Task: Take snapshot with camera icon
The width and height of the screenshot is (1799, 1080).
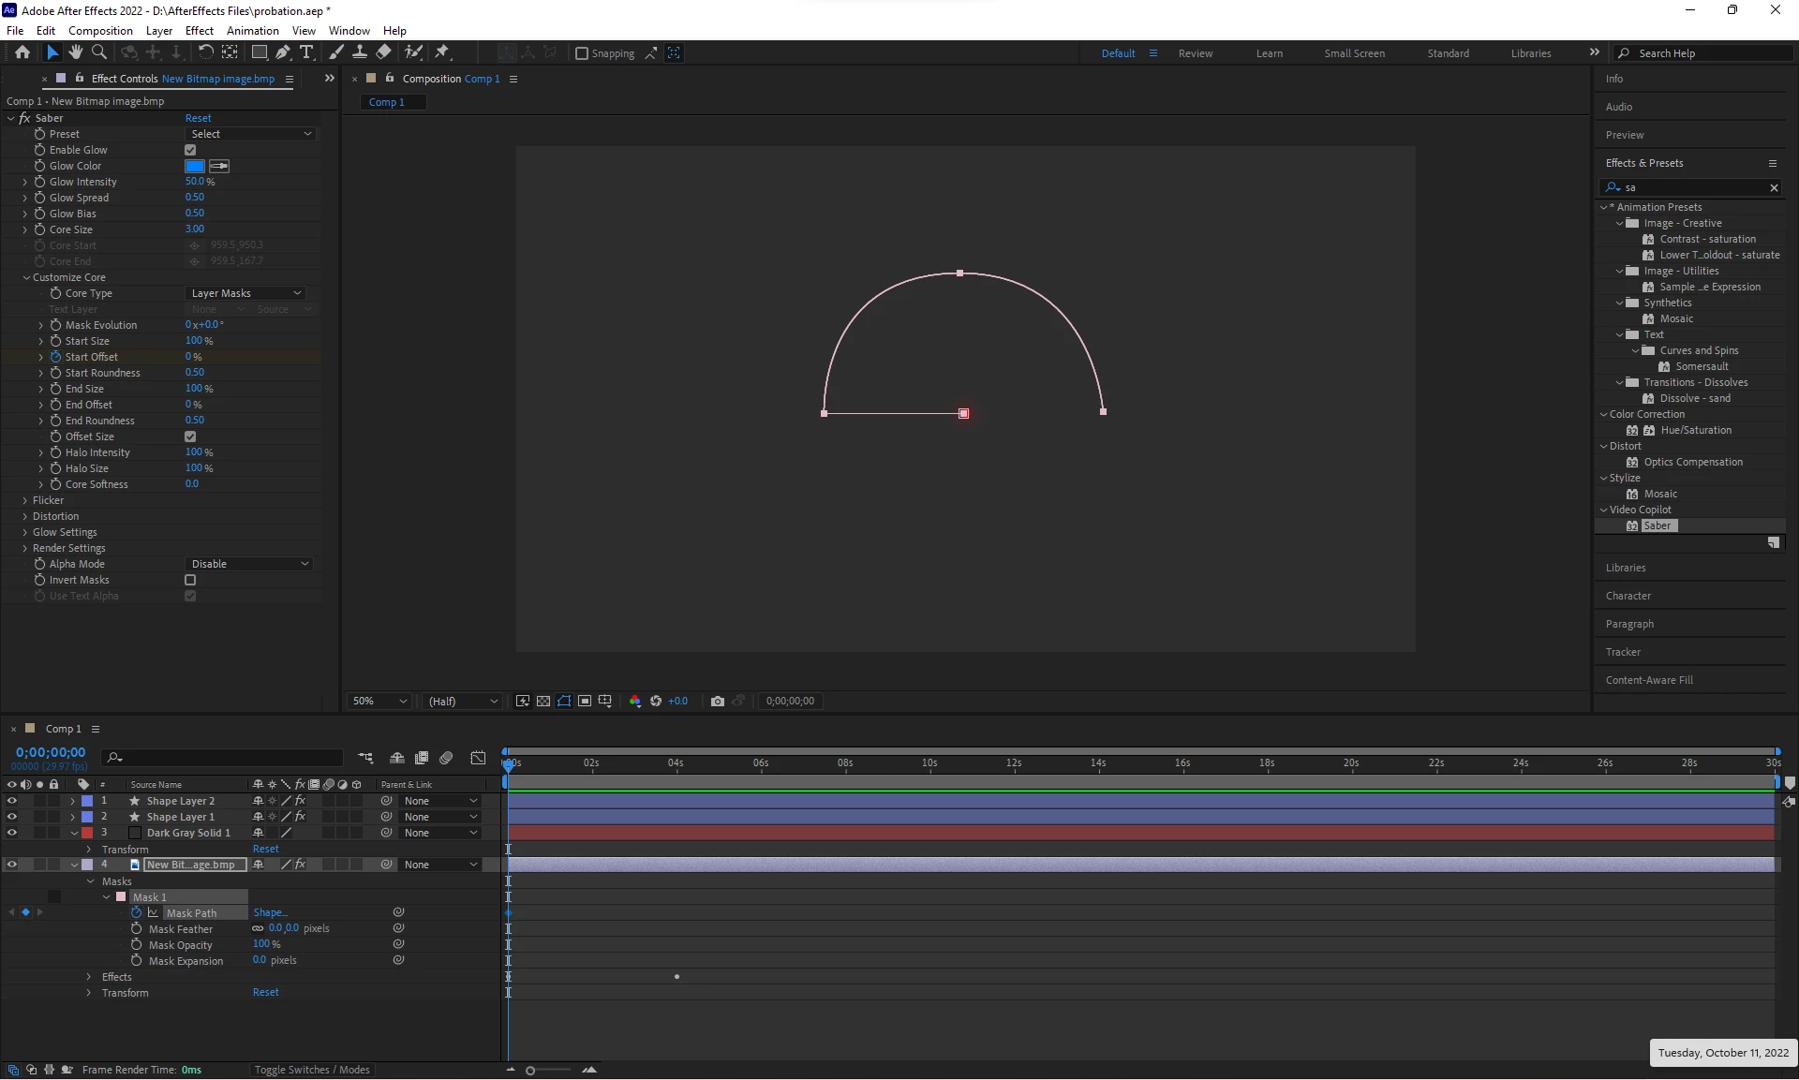Action: click(718, 701)
